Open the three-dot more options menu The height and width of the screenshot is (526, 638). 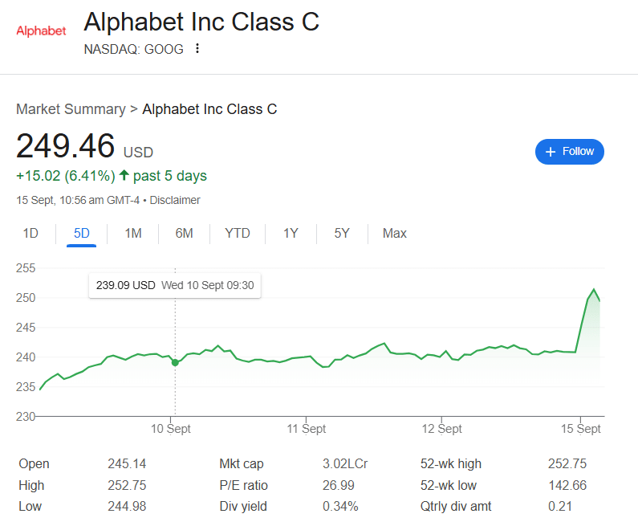click(197, 48)
